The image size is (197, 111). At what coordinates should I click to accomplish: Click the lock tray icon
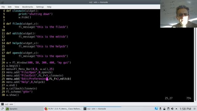(164, 109)
